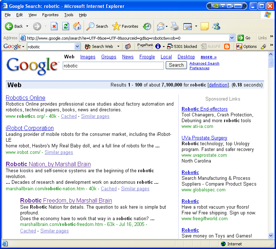This screenshot has width=276, height=249.
Task: Open the Favorites menu
Action: 50,15
